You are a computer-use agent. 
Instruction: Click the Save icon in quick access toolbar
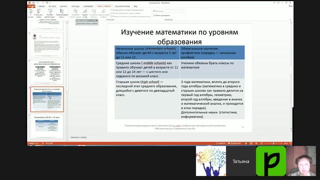click(x=33, y=2)
